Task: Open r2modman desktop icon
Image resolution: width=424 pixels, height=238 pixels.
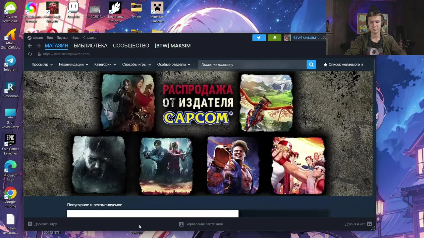Action: (10, 90)
